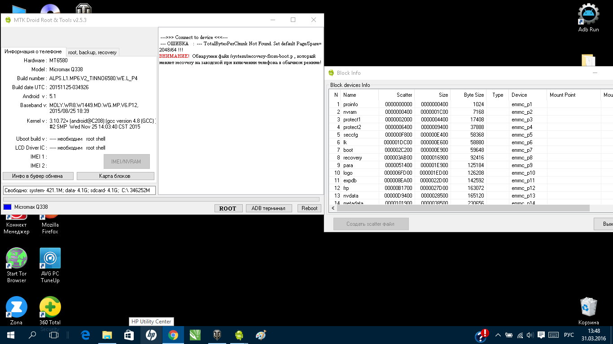This screenshot has width=613, height=344.
Task: Open the security alert tray icon
Action: point(482,335)
